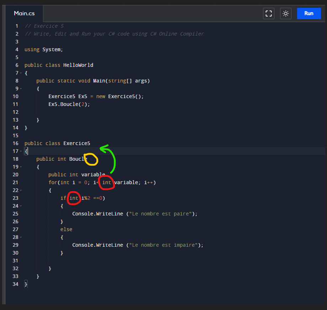Click the "Le nombre est paire" string

161,214
